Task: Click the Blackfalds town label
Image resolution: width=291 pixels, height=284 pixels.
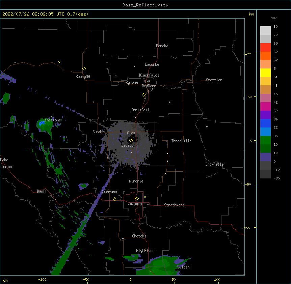Action: pyautogui.click(x=149, y=75)
